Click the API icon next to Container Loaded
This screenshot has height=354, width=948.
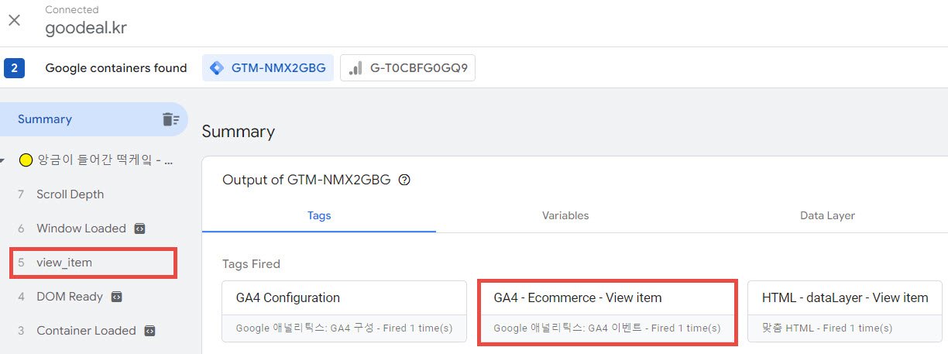point(150,331)
